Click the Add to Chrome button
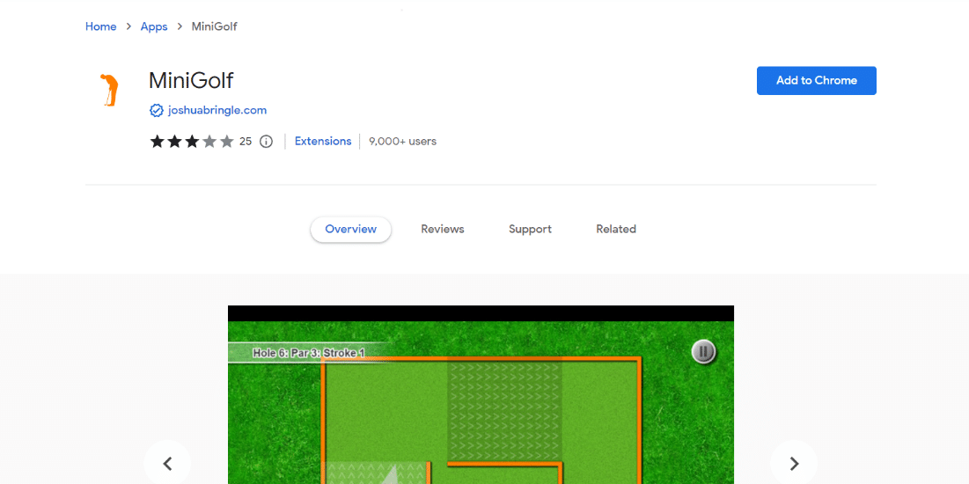 (817, 80)
